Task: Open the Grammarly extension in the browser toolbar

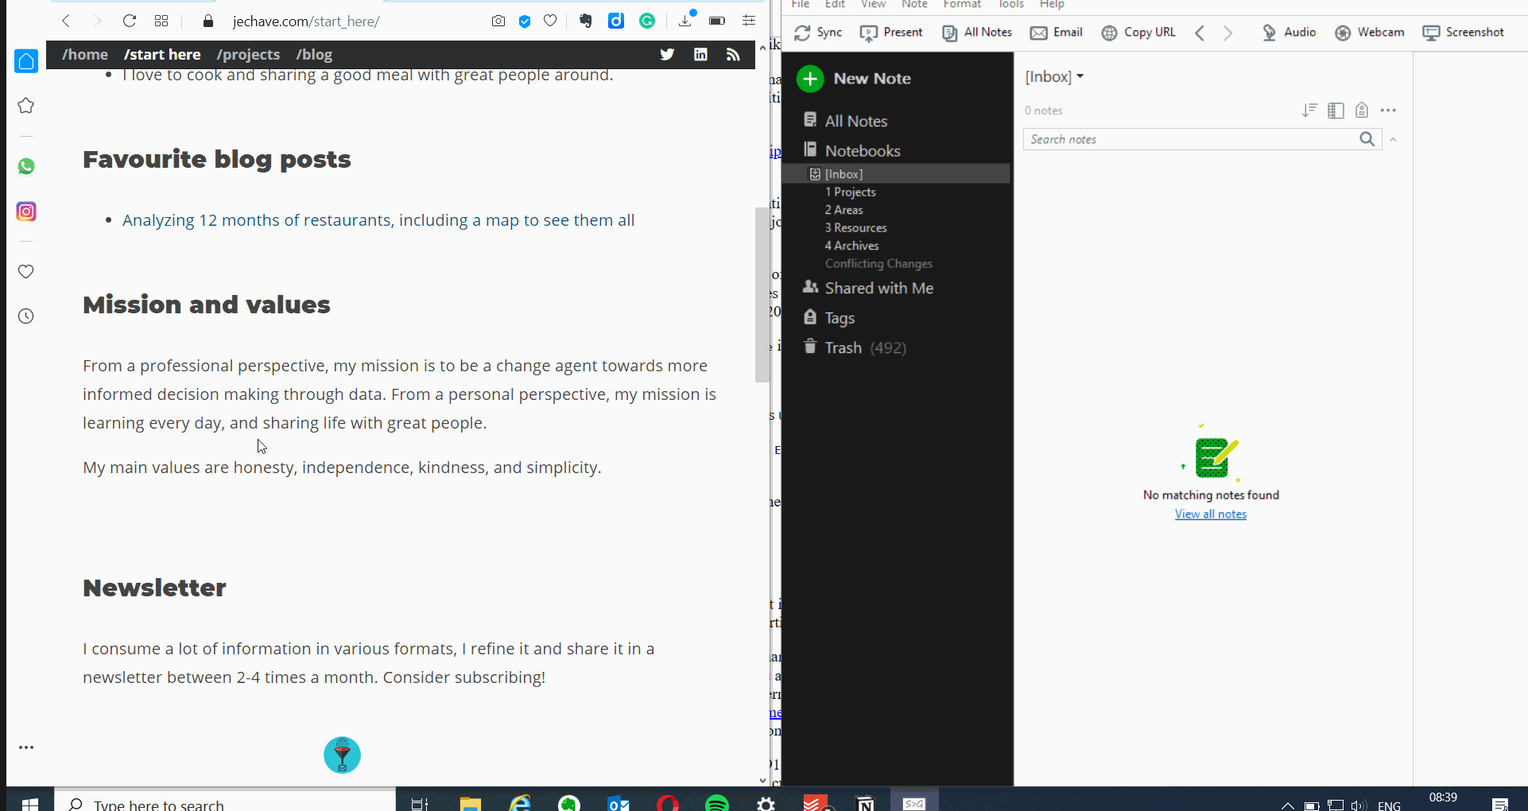Action: (647, 21)
